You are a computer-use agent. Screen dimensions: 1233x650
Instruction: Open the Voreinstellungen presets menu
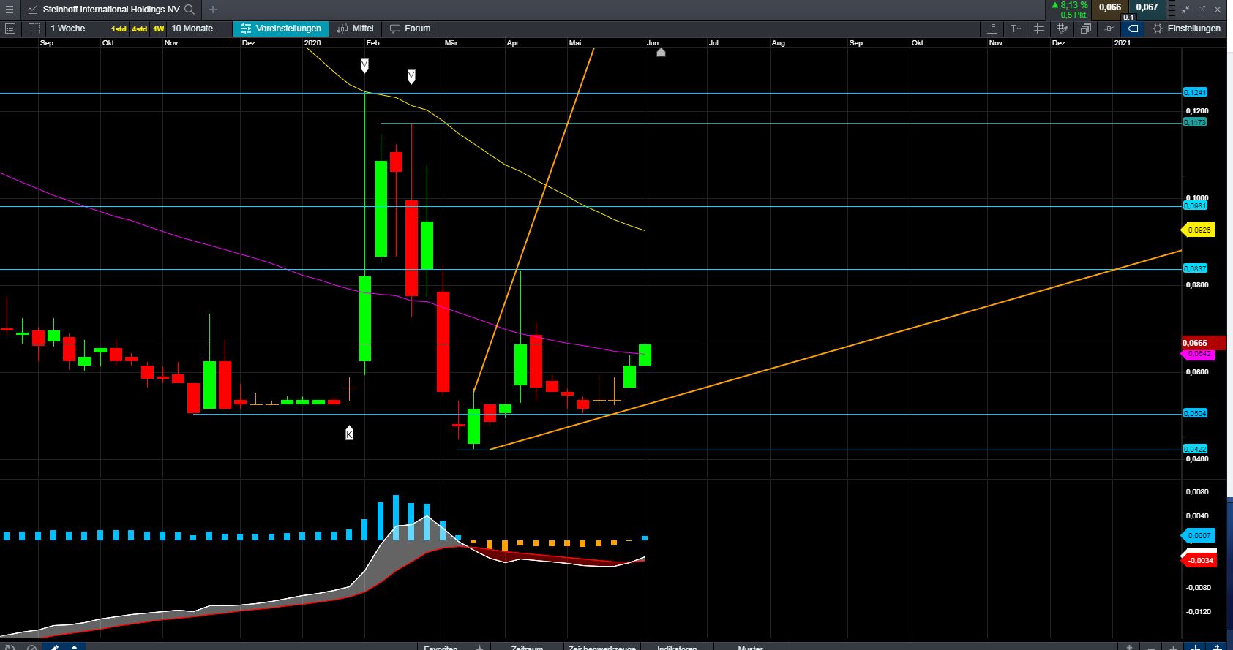281,29
